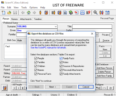The height and width of the screenshot is (96, 116).
Task: Switch to the Timeline tab
Action: 38,19
